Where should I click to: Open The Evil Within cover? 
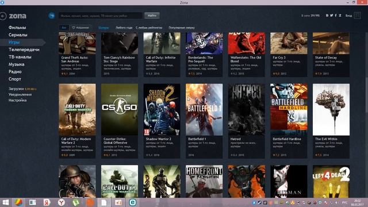331,110
